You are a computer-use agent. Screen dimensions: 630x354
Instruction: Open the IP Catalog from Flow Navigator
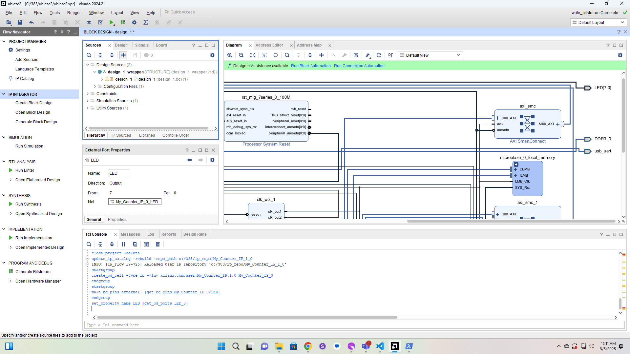[x=24, y=78]
